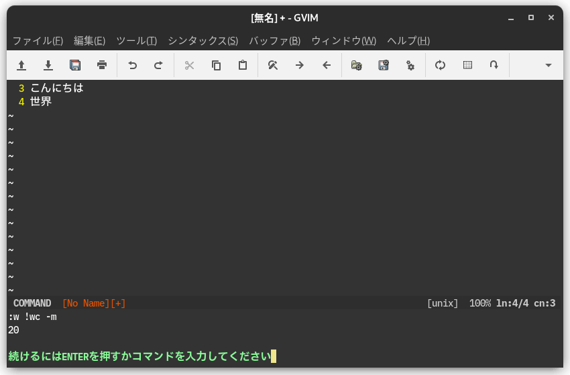Click the Print toolbar icon
This screenshot has width=570, height=375.
[102, 65]
